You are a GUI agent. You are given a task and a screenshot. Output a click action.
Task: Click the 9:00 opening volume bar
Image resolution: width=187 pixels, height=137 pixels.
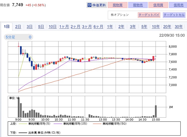[19, 107]
